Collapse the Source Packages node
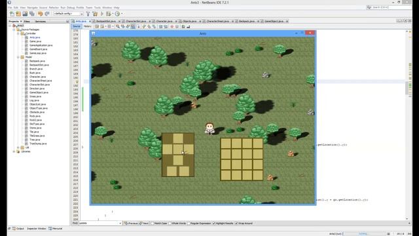This screenshot has height=236, width=419. [x=14, y=29]
